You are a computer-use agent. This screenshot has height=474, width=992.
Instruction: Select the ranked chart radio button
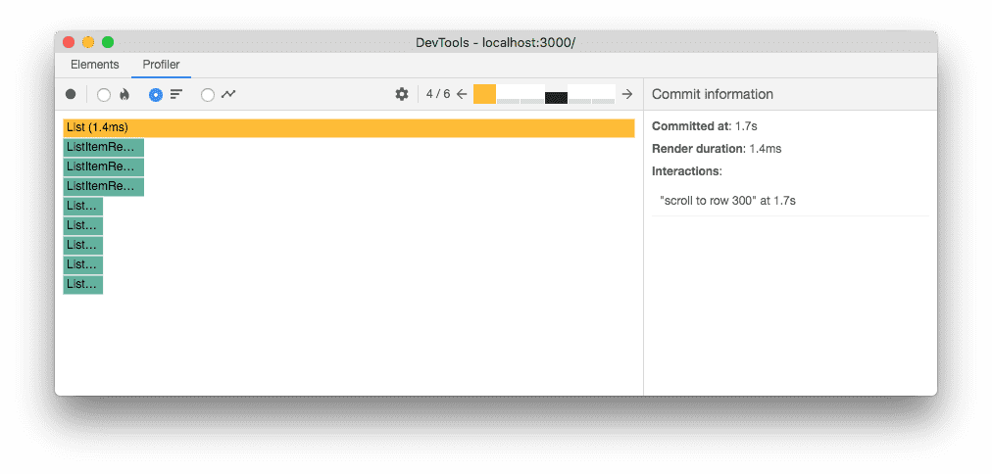pyautogui.click(x=156, y=95)
